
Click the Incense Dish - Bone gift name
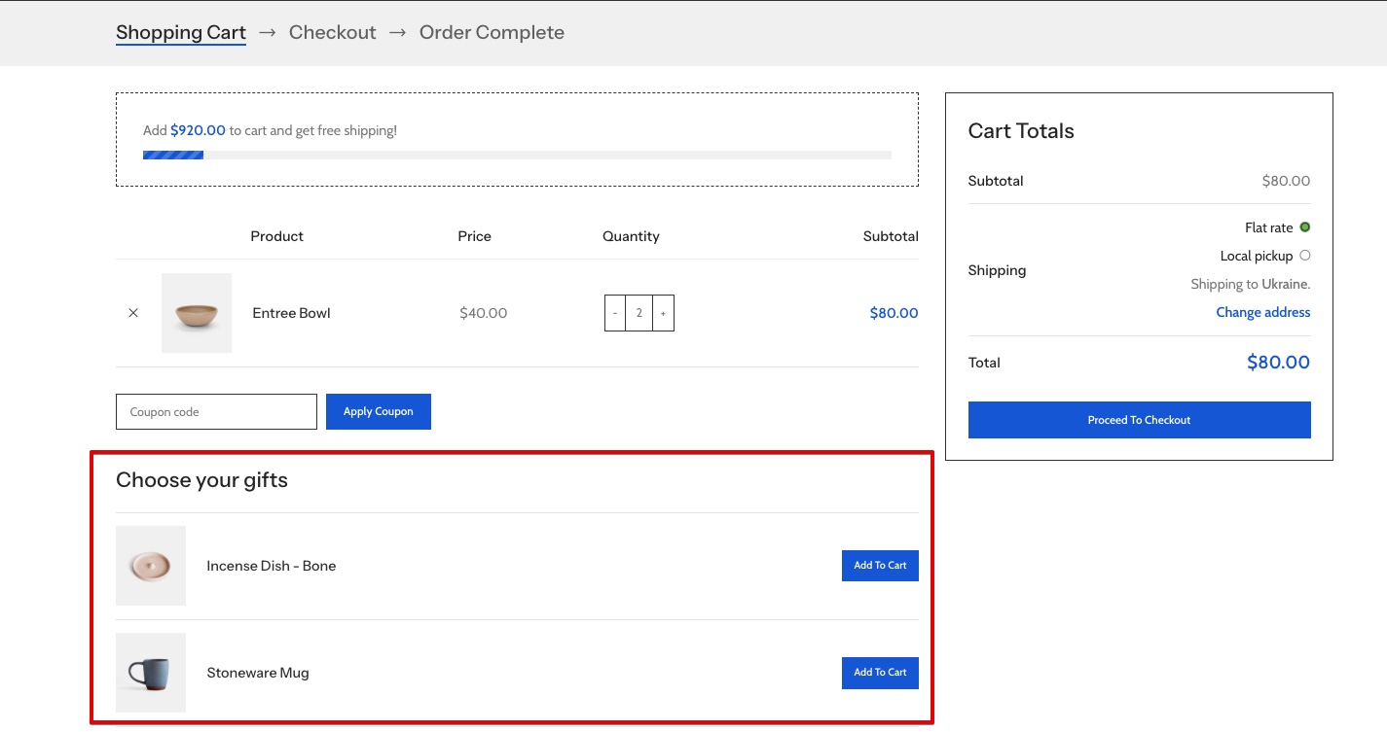pos(272,566)
